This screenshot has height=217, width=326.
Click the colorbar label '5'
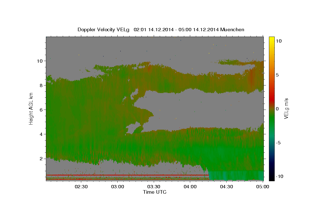[277, 75]
